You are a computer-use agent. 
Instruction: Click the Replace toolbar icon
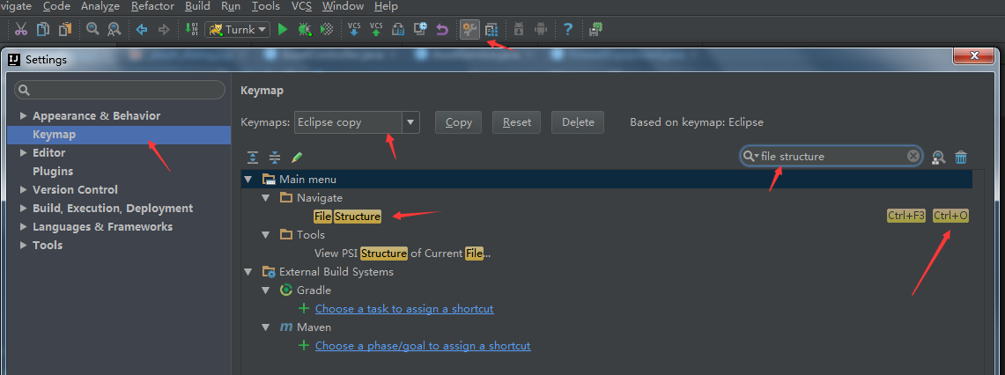(115, 29)
